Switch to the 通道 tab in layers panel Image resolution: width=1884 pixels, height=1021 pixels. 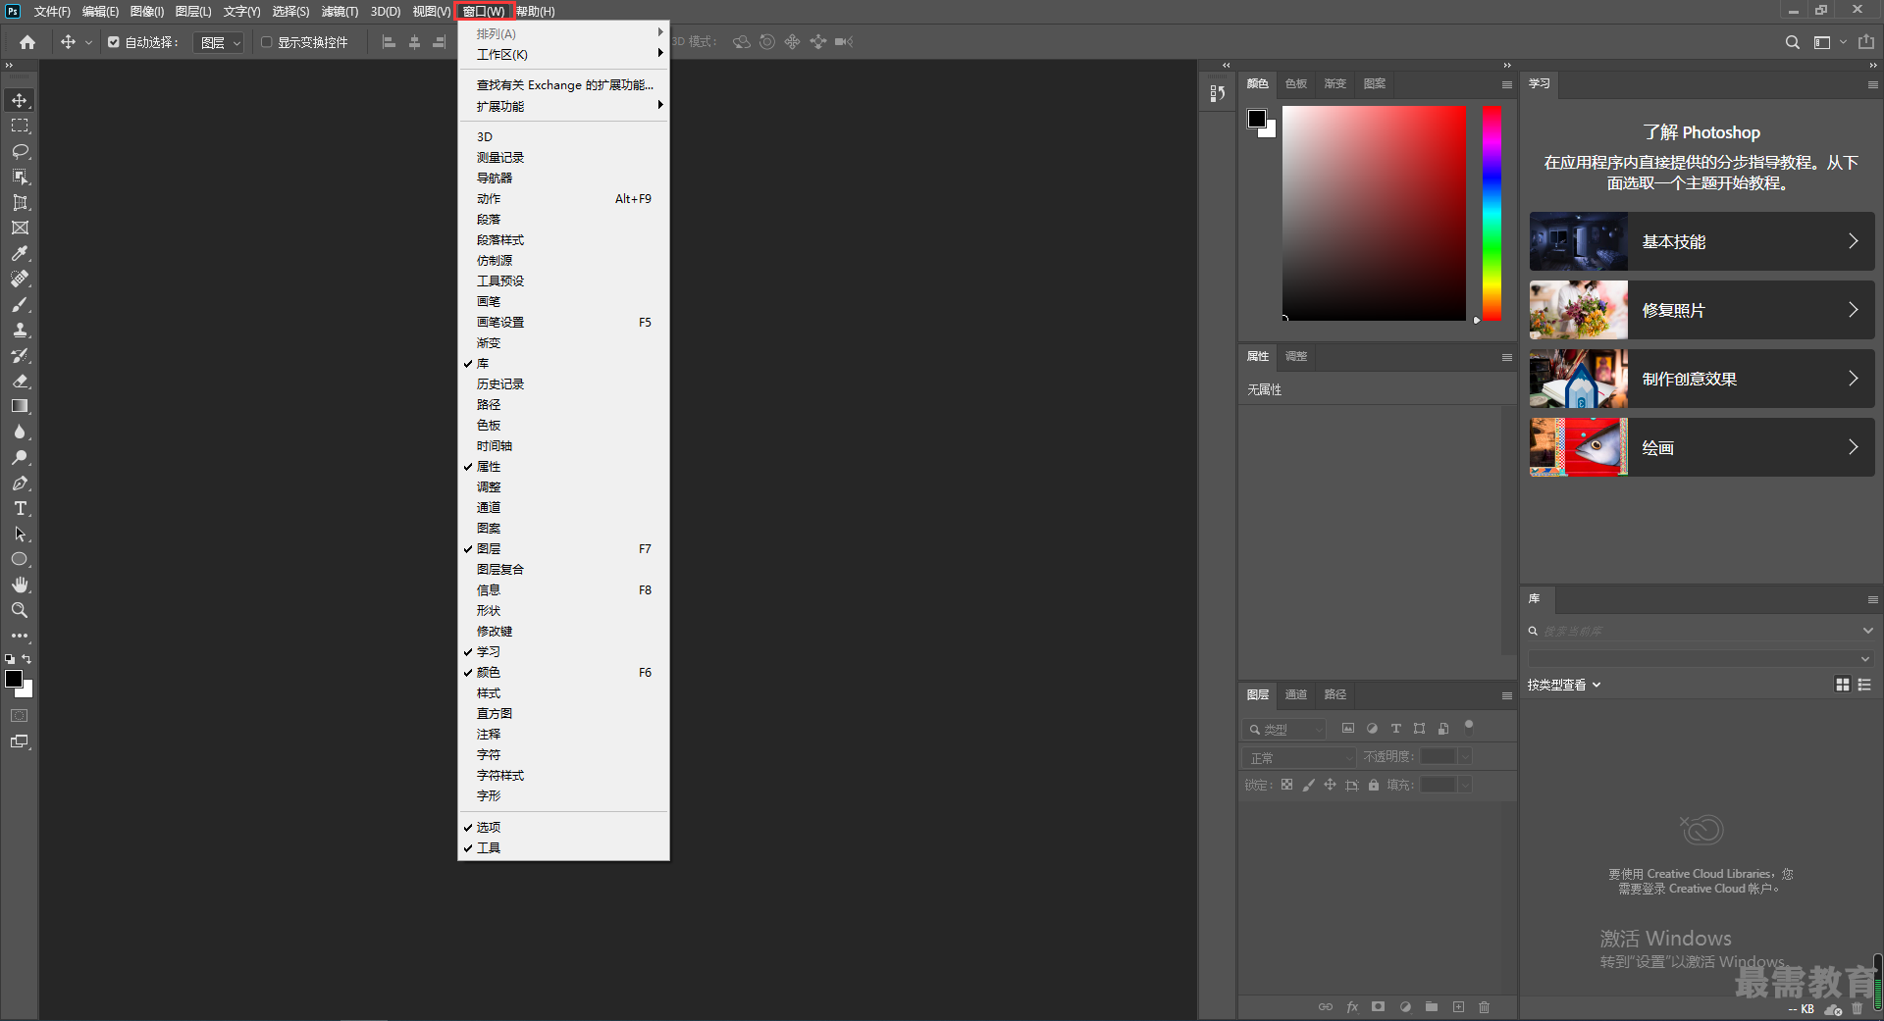pyautogui.click(x=1296, y=694)
